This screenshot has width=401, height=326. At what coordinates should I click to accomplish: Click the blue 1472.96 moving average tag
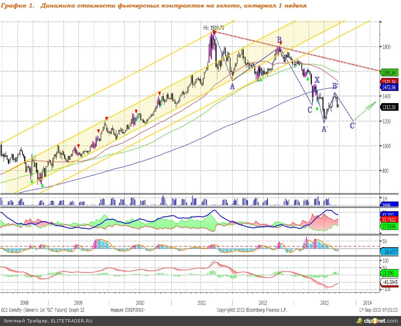point(389,87)
